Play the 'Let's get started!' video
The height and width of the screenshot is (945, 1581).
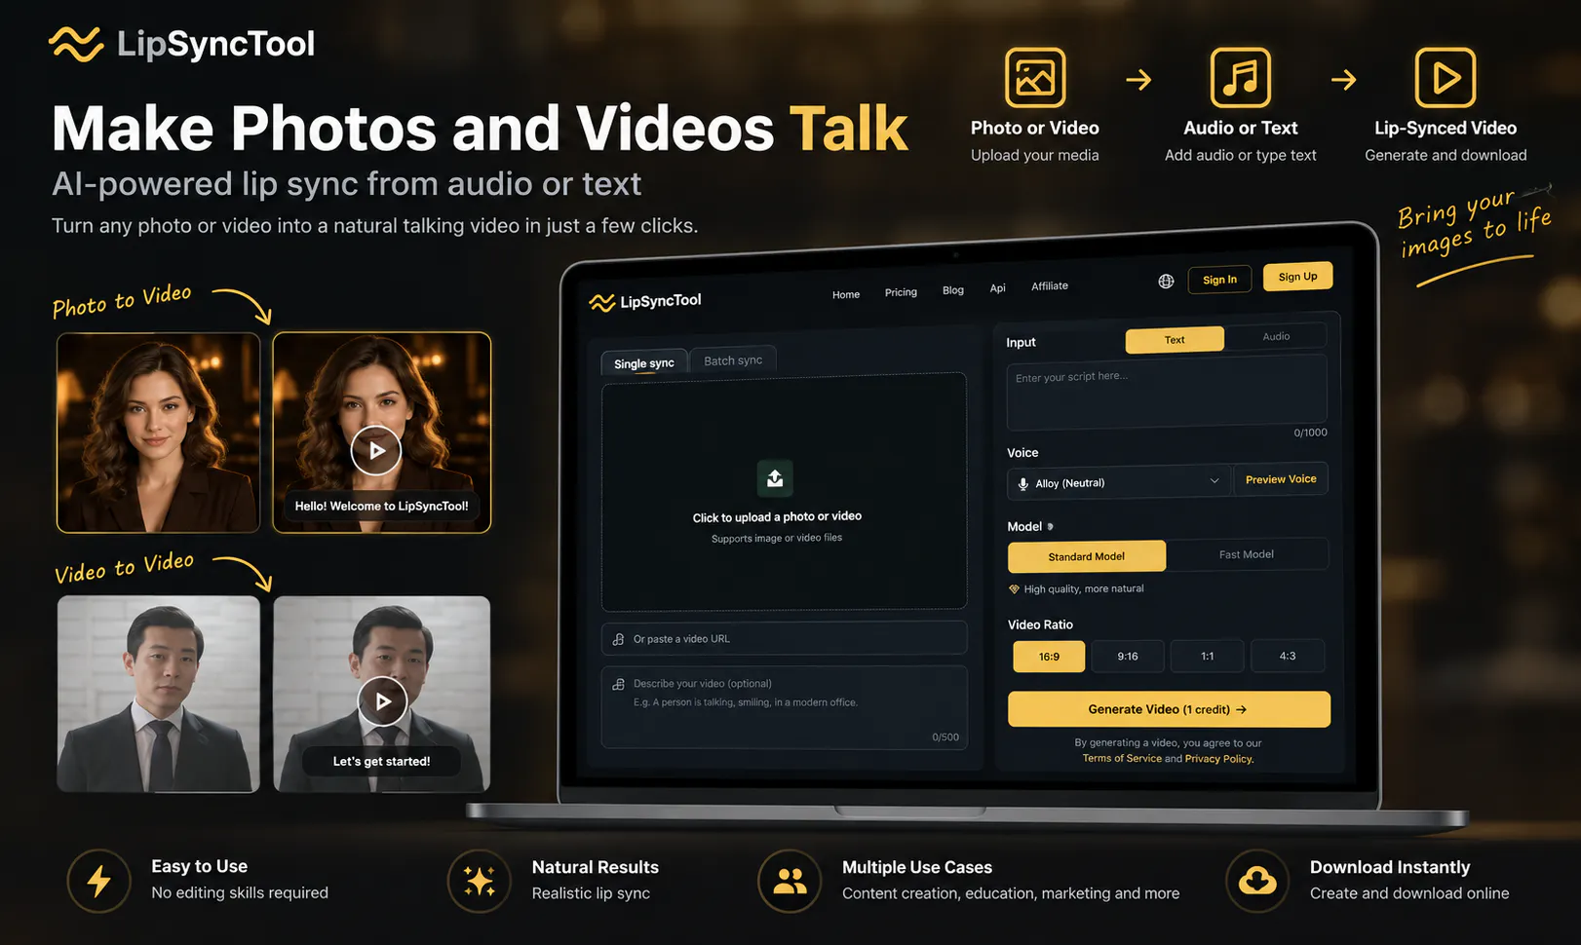coord(383,701)
